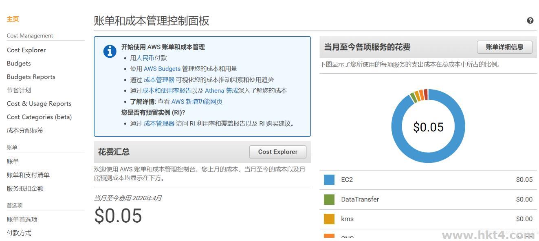Screen dimensions: 539x241
Task: Select the EC2 service row label
Action: 347,180
